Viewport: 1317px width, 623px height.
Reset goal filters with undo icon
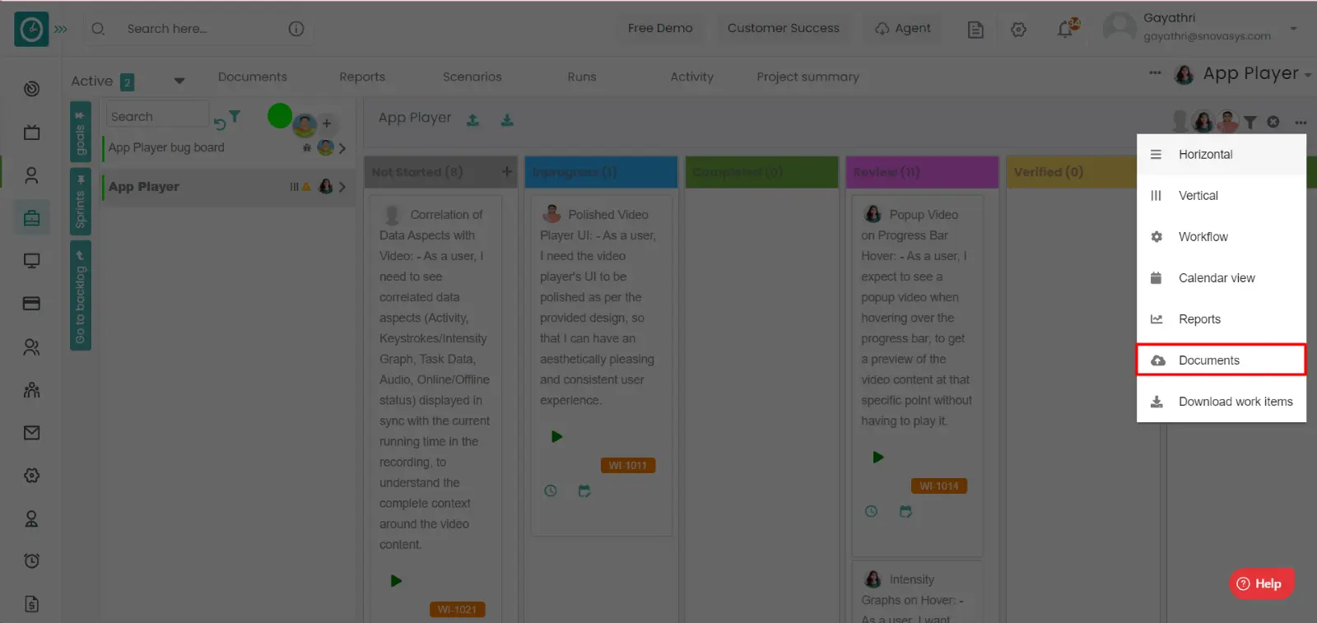220,123
